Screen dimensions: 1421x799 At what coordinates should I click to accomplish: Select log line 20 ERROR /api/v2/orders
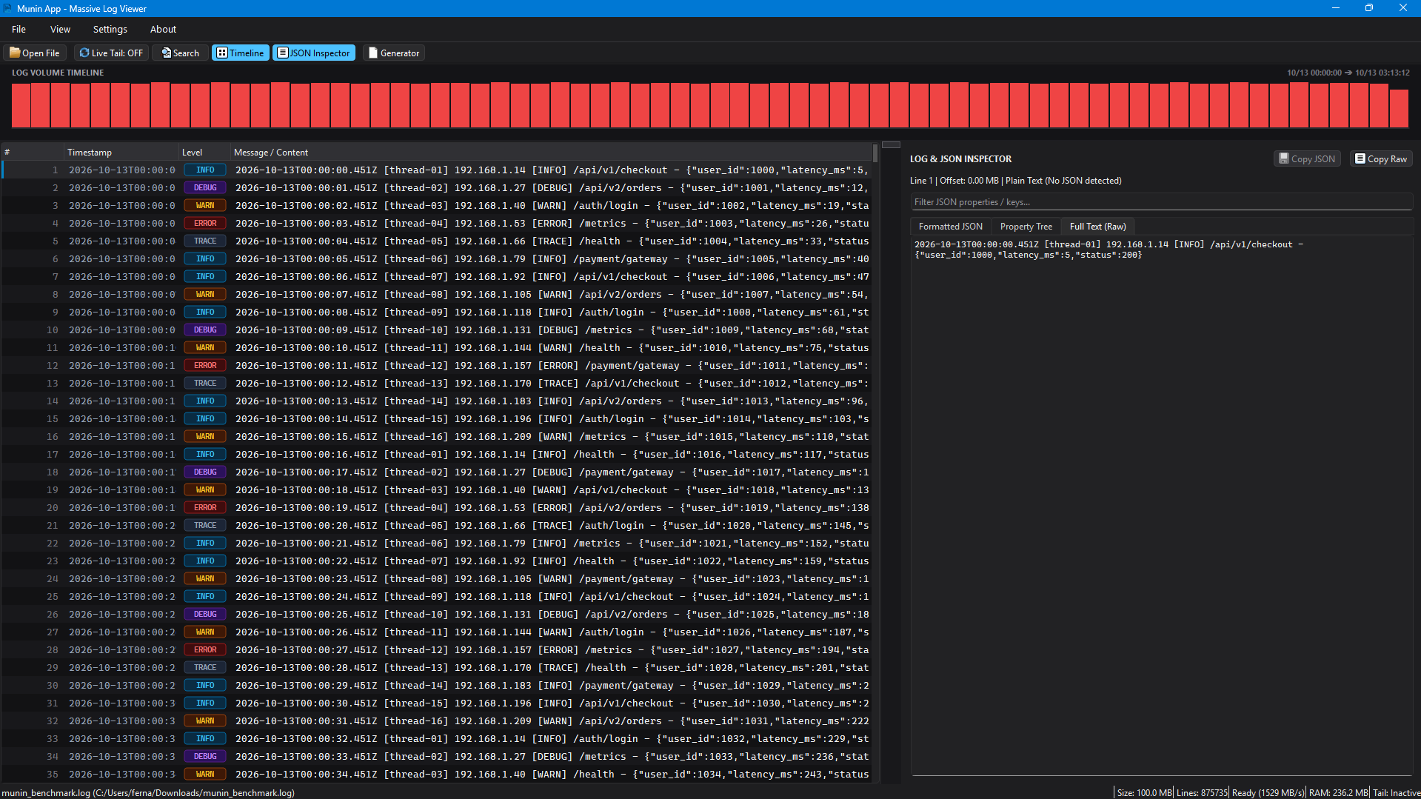pos(436,508)
